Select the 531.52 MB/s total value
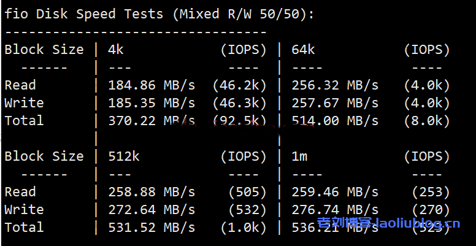 tap(152, 228)
